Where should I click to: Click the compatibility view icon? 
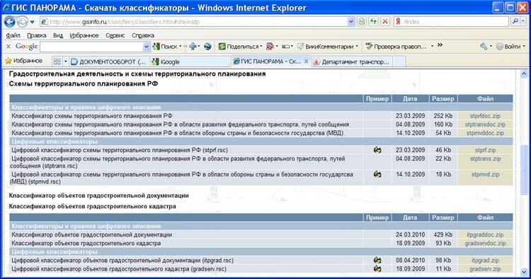tap(362, 22)
